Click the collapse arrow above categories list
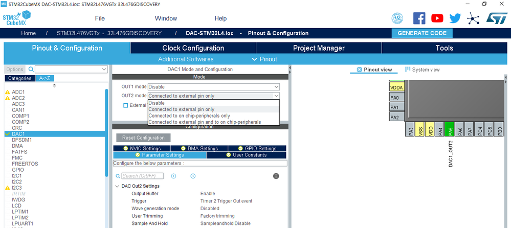The image size is (511, 228). click(x=54, y=85)
